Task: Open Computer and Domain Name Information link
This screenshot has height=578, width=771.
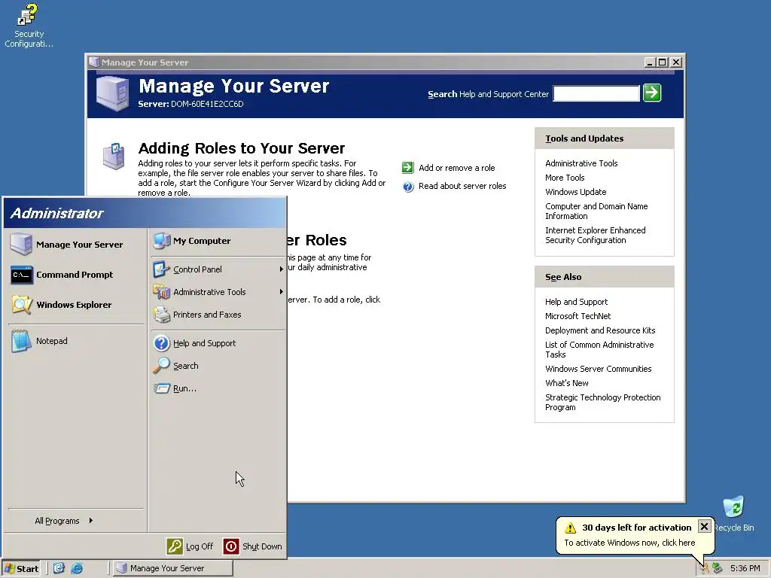Action: (596, 211)
